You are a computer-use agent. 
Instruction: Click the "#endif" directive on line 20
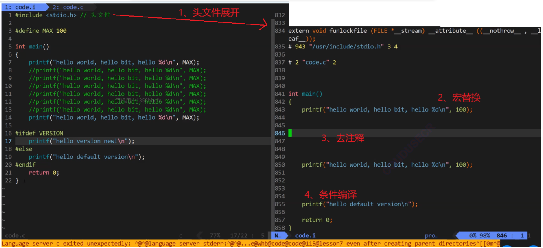coord(25,165)
